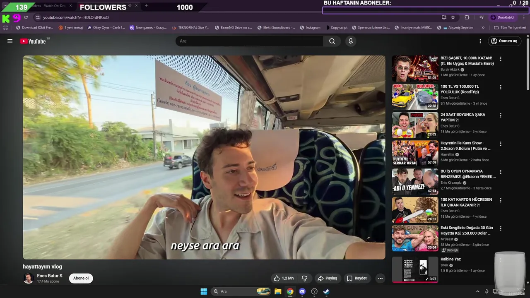Open YouTube settings three-dot menu in the header

[480, 41]
